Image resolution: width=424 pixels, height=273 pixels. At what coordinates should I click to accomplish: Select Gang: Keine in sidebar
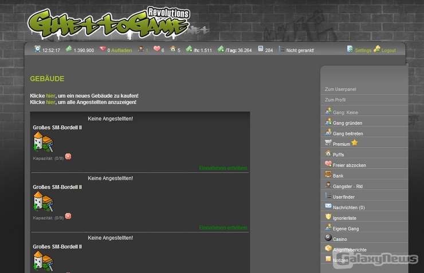(346, 113)
